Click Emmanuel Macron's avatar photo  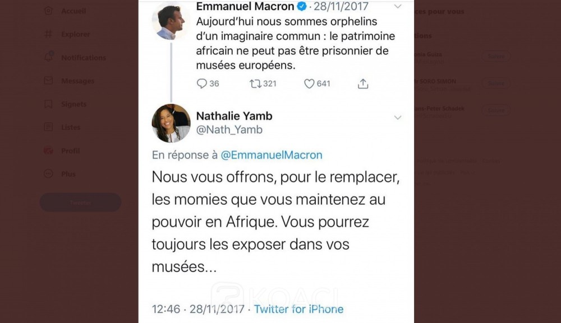tap(171, 21)
